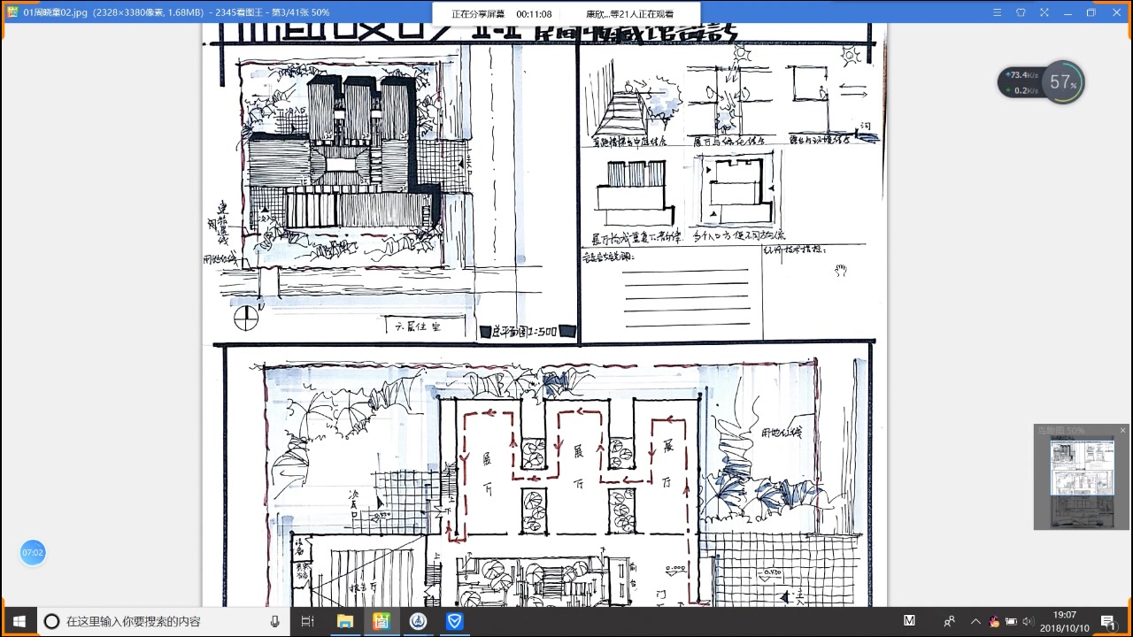This screenshot has width=1133, height=637.
Task: Click the floating 57% memory accelerator ball
Action: pyautogui.click(x=1061, y=83)
